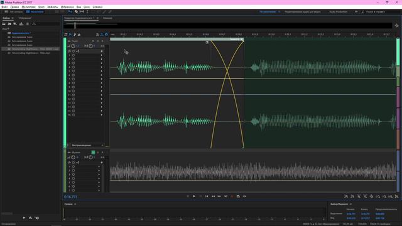
Task: Unmute the Музыка track green M button
Action: click(94, 152)
